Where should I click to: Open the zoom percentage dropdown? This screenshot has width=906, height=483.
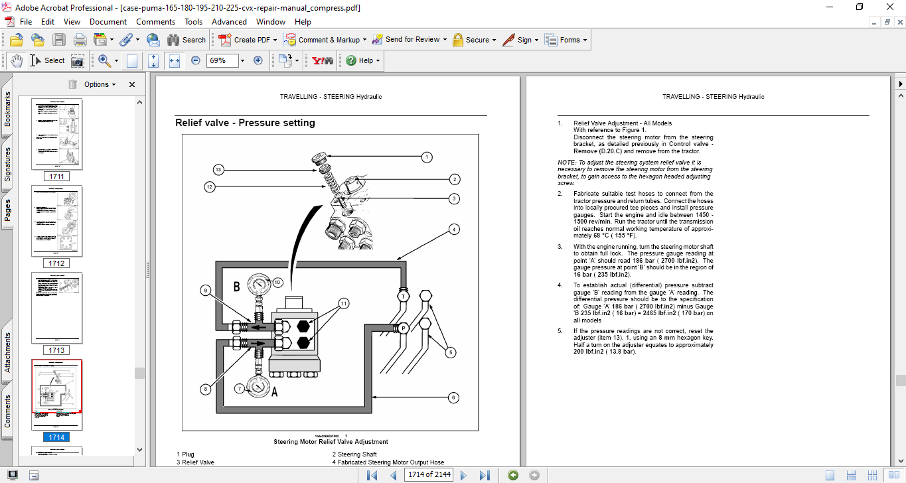[x=242, y=60]
